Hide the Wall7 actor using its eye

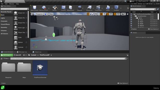(x=131, y=22)
